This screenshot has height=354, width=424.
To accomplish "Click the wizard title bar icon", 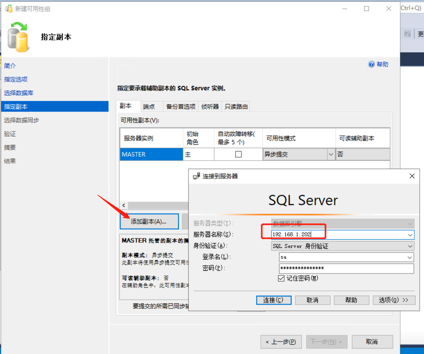I will click(9, 9).
